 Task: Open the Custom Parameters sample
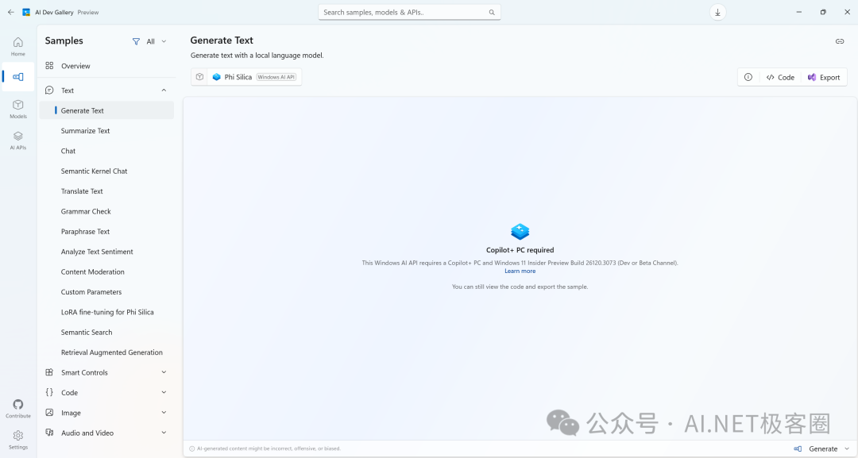(106, 292)
